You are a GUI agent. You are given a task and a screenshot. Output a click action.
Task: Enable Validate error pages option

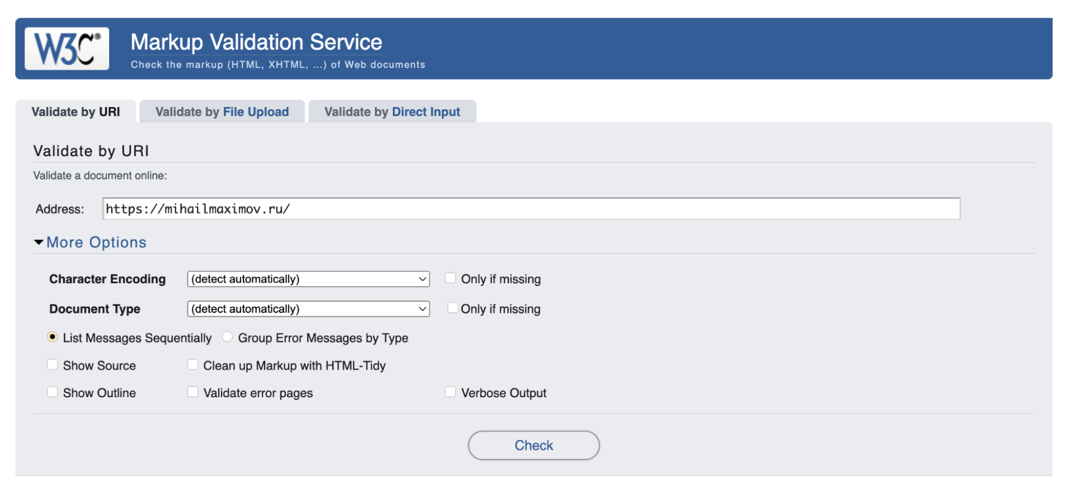pos(192,392)
